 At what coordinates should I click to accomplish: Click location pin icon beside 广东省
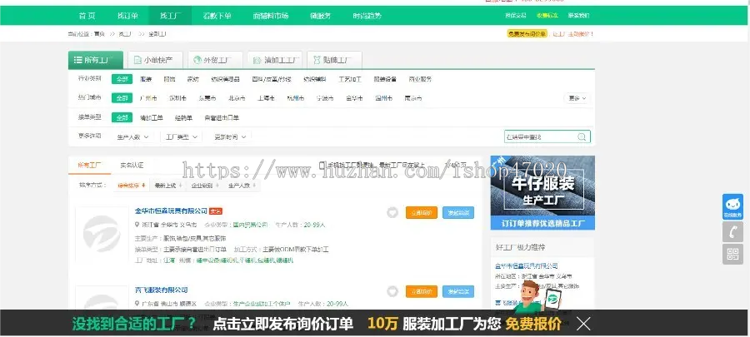coord(137,304)
